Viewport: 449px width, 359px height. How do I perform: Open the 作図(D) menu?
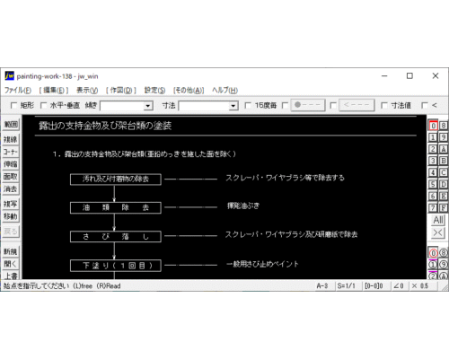[121, 90]
